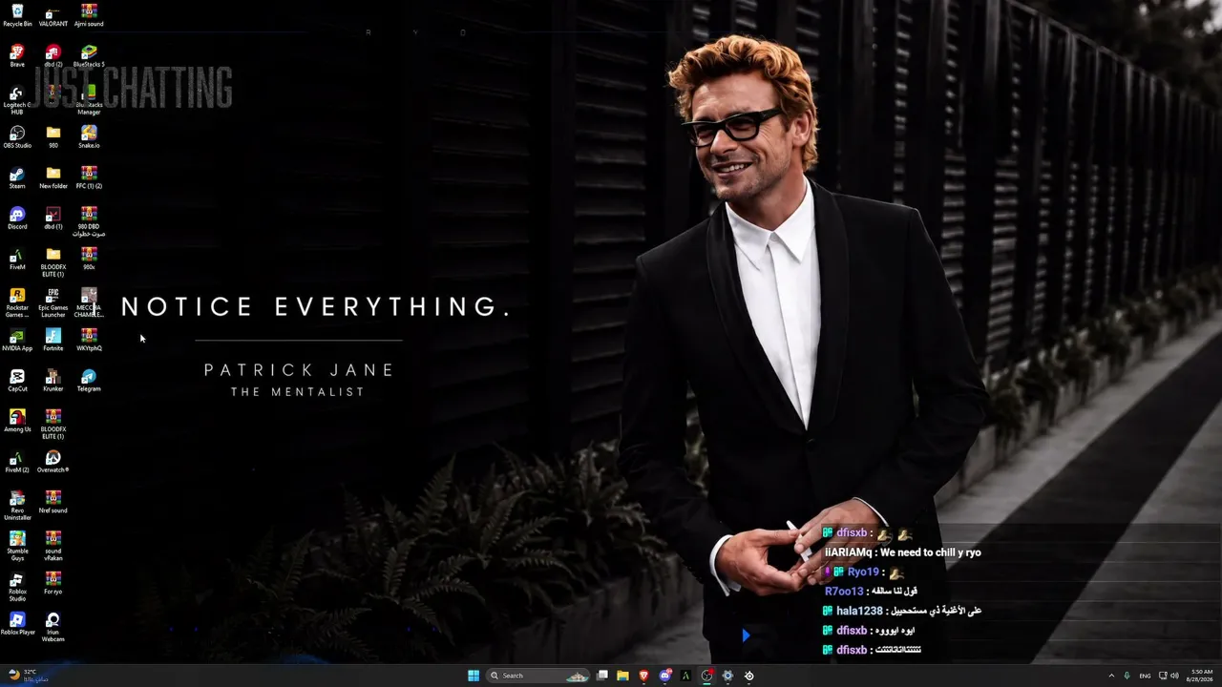1222x687 pixels.
Task: Open Revo Uninstaller shortcut
Action: (17, 506)
